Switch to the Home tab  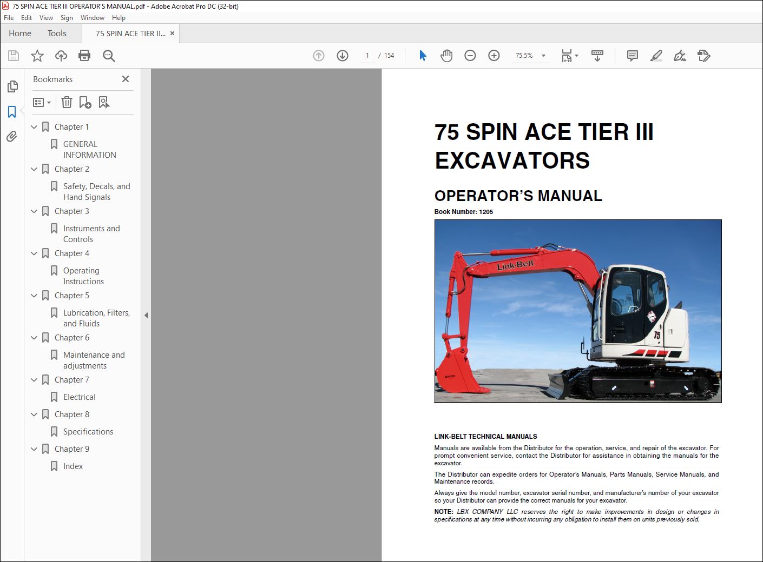click(20, 34)
